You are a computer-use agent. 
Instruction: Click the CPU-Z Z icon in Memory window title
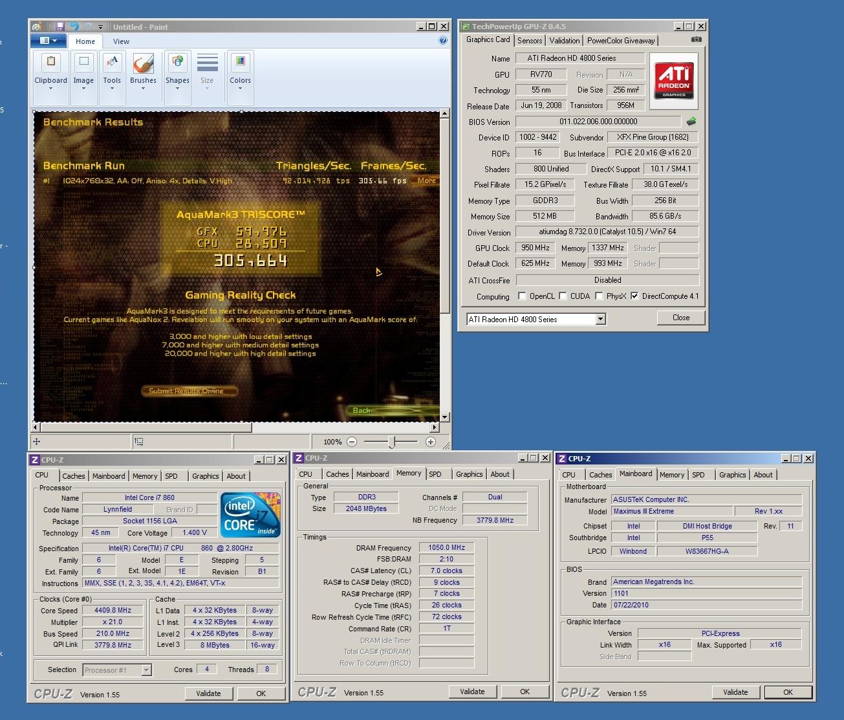[x=299, y=458]
